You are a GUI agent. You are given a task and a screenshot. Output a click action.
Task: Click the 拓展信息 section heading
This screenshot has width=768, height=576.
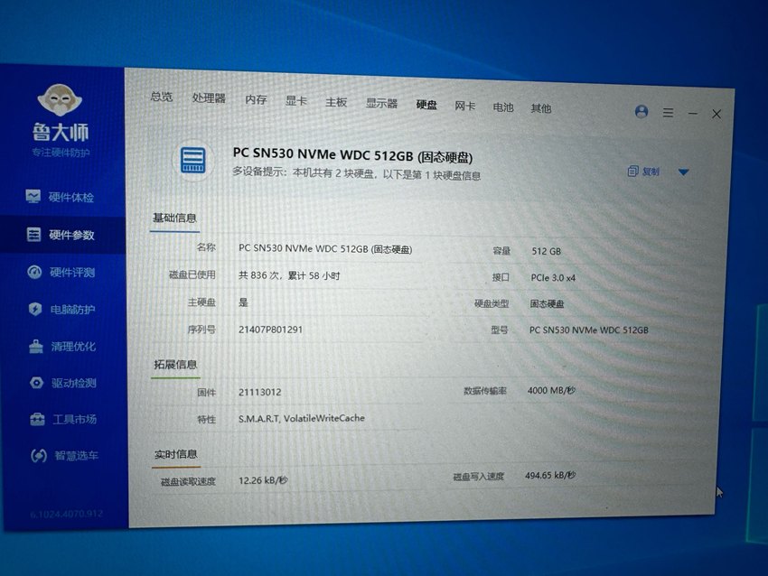[x=175, y=364]
